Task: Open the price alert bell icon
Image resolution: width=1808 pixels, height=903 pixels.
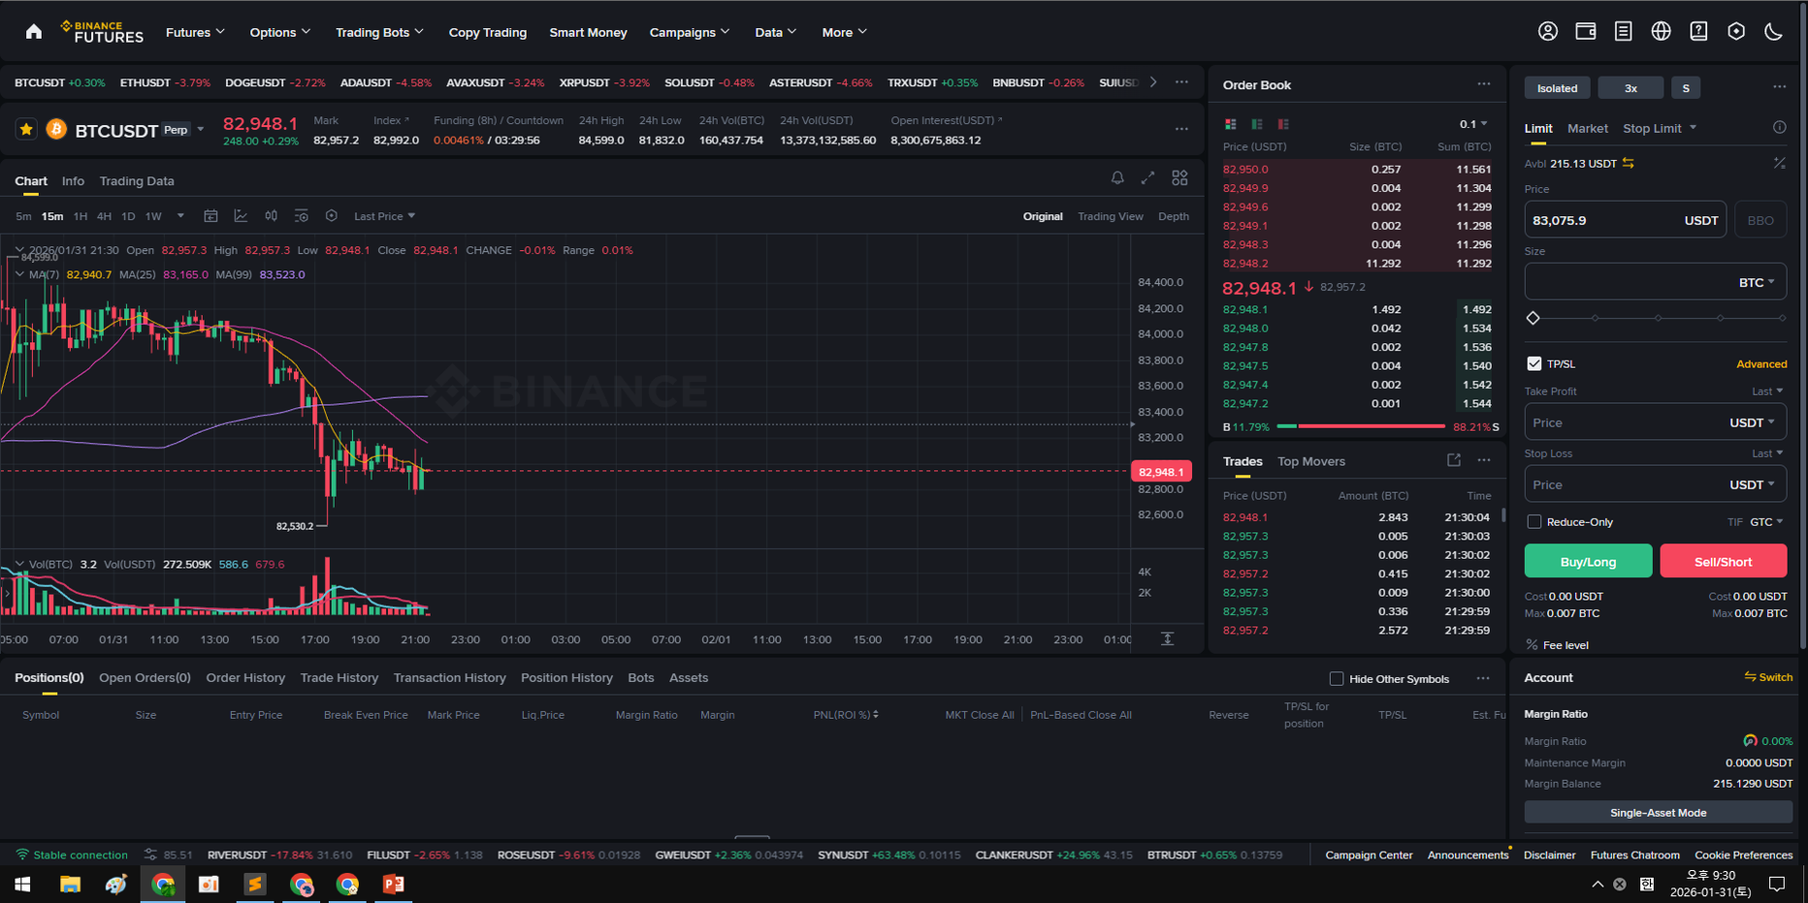Action: click(1117, 177)
